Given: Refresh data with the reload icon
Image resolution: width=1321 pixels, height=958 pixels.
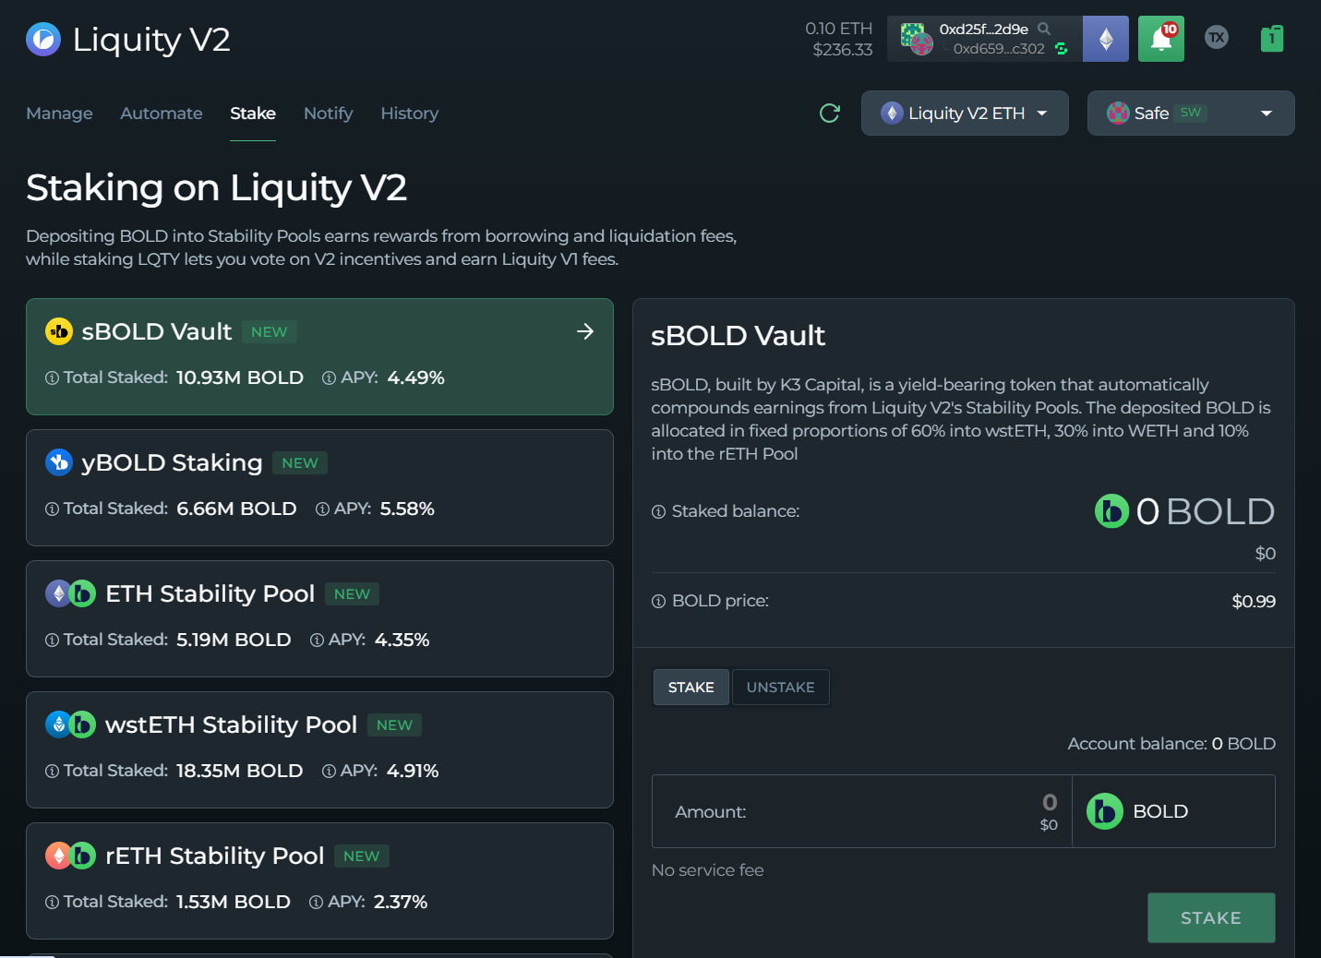Looking at the screenshot, I should (x=829, y=114).
